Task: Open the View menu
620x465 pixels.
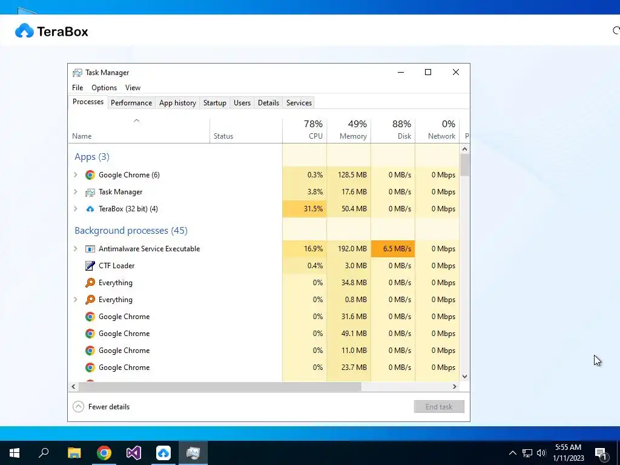Action: click(x=133, y=88)
